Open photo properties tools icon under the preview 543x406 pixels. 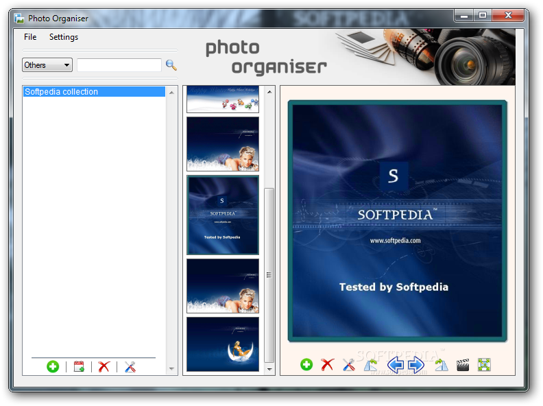click(349, 365)
